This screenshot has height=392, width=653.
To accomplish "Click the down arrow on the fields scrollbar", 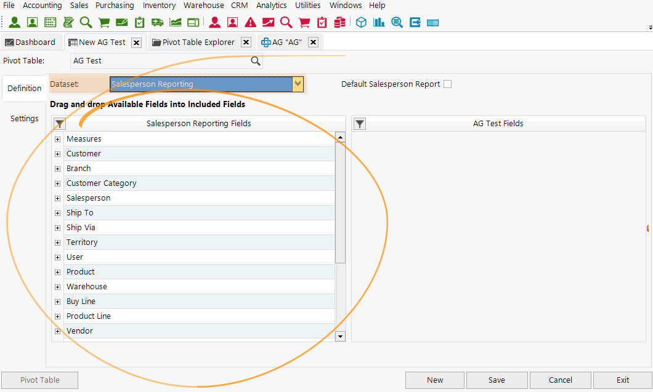I will (x=339, y=336).
